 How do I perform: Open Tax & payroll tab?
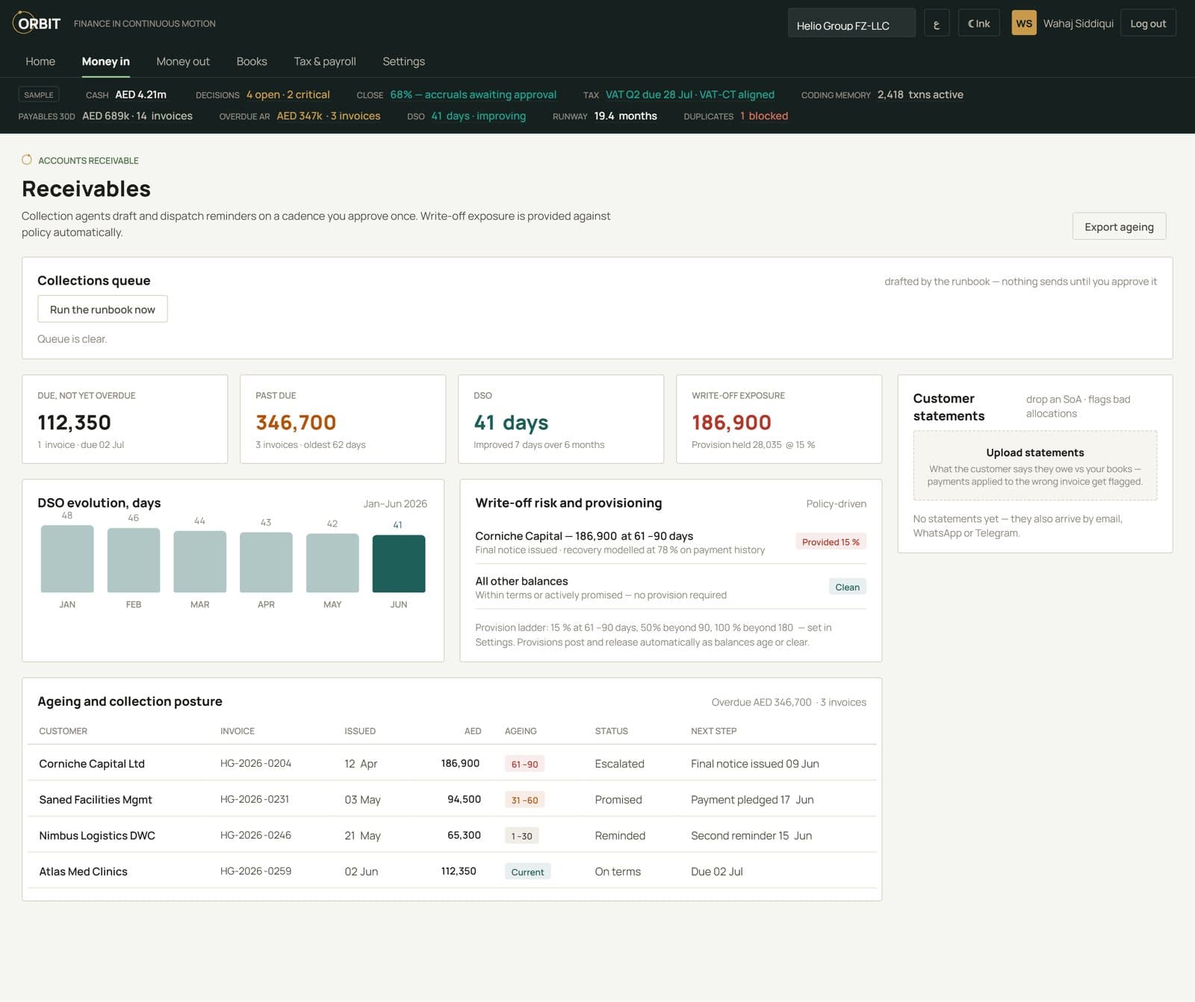tap(325, 61)
